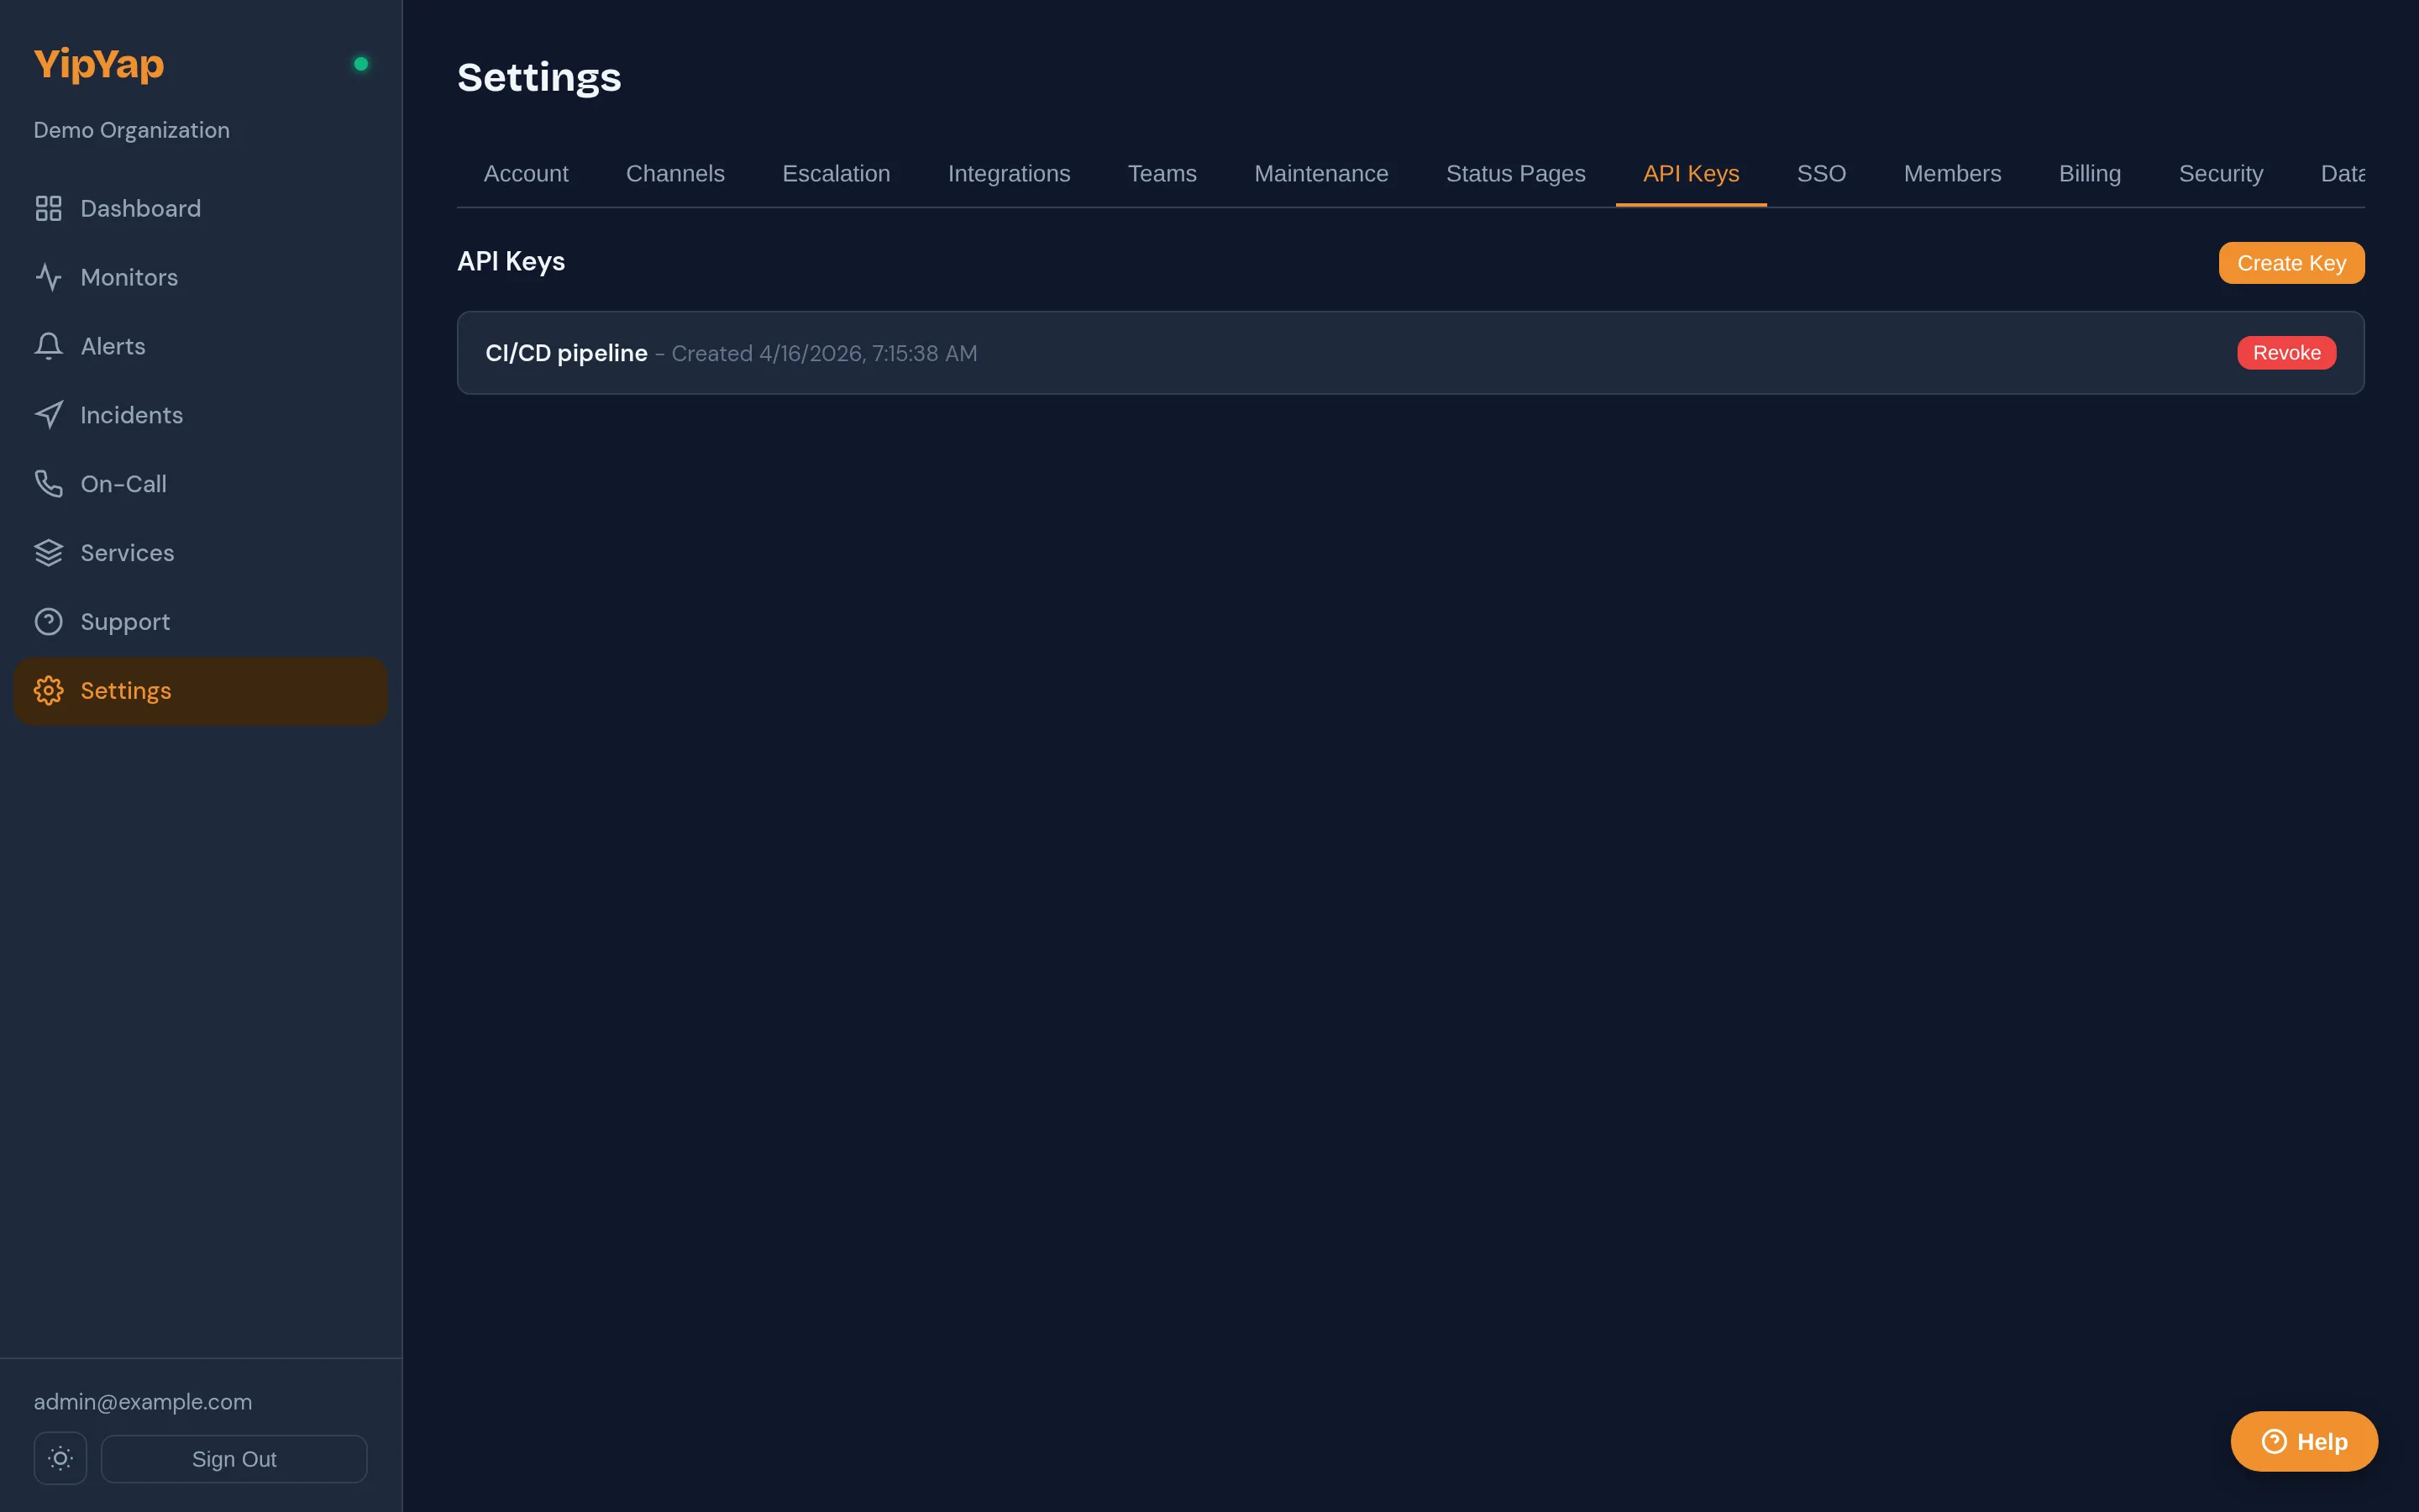Viewport: 2419px width, 1512px height.
Task: Revoke the CI/CD pipeline API key
Action: pyautogui.click(x=2286, y=352)
